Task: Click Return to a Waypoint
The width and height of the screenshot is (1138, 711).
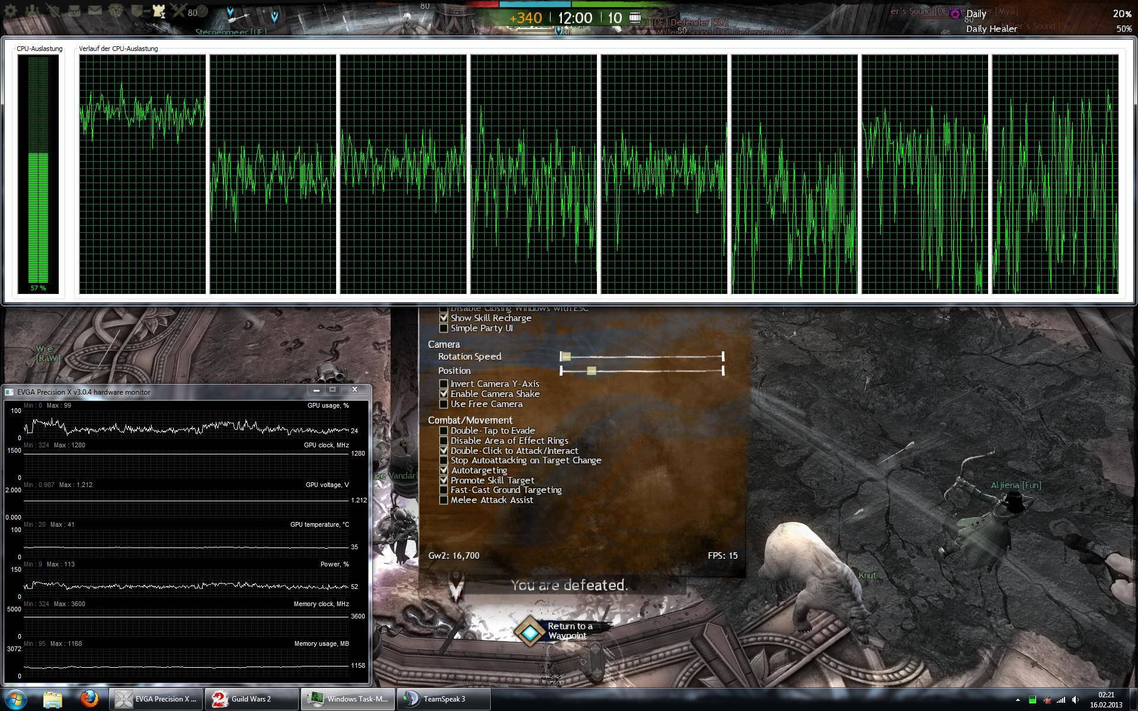Action: pos(570,631)
